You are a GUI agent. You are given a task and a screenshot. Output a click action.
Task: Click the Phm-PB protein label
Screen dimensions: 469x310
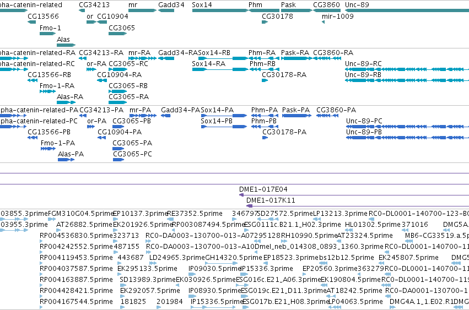coord(264,121)
